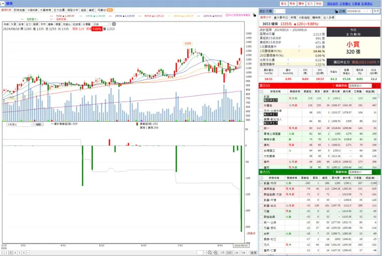
Task: Check the 台灣匯立 row checkbox
Action: pyautogui.click(x=261, y=151)
